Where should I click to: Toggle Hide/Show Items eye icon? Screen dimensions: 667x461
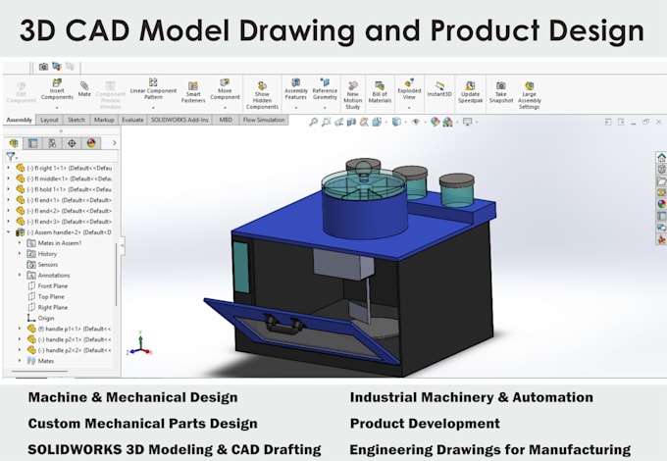coord(416,122)
